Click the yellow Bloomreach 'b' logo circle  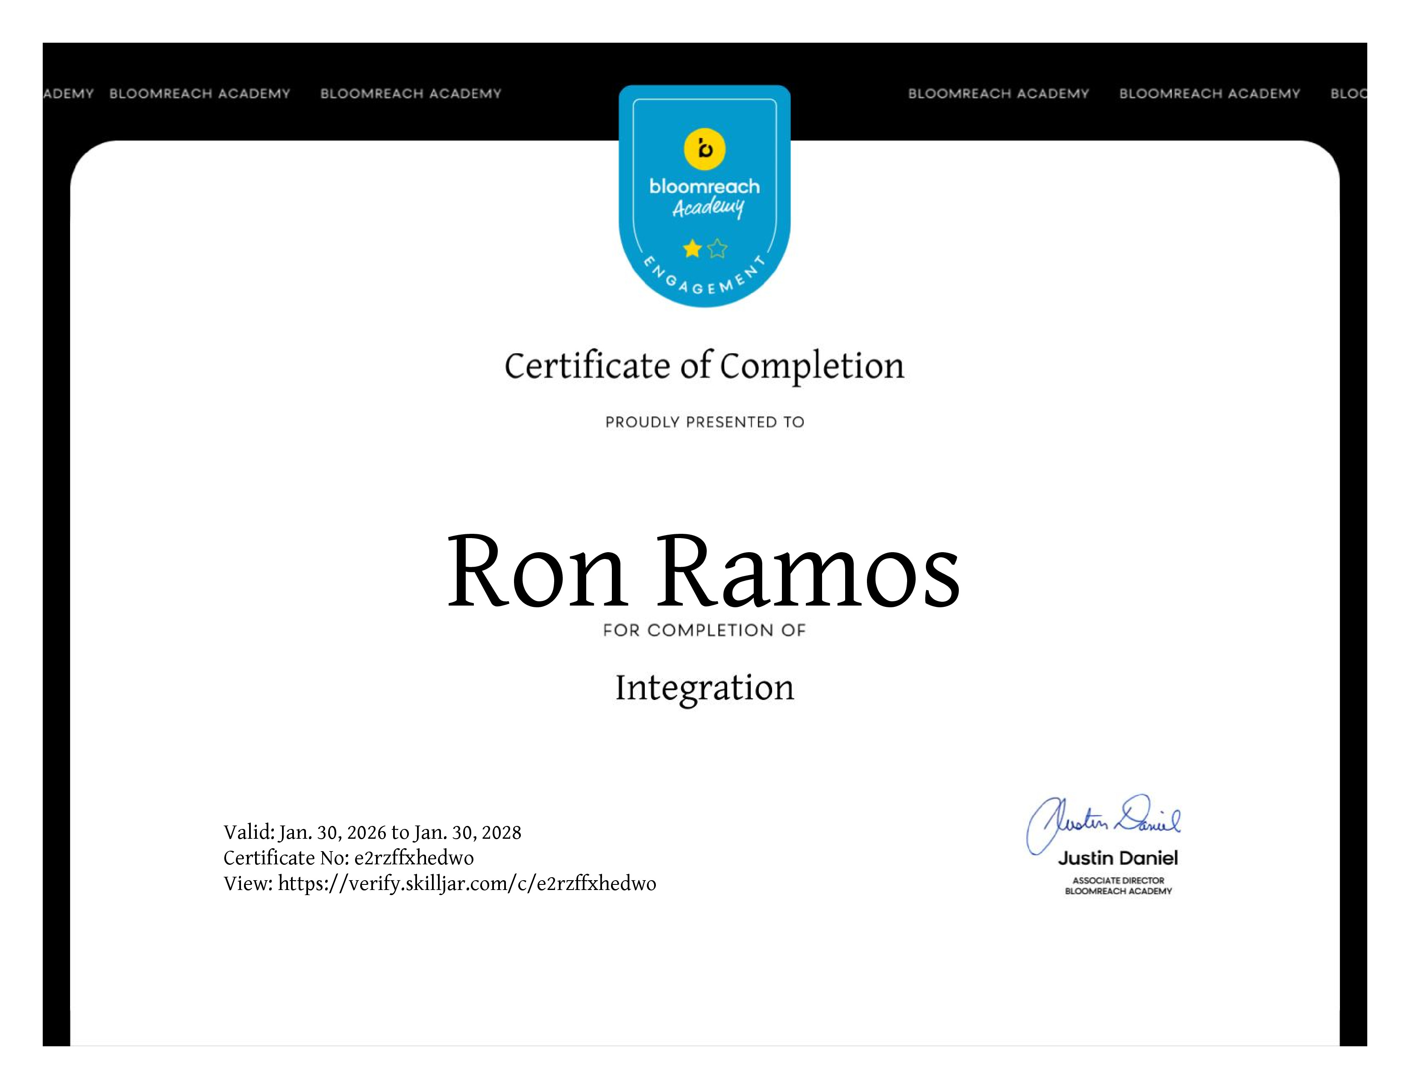(x=704, y=149)
